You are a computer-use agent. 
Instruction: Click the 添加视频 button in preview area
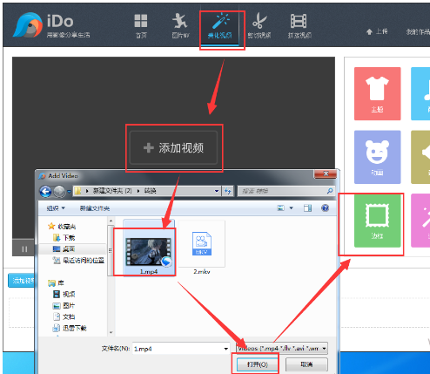coord(173,147)
